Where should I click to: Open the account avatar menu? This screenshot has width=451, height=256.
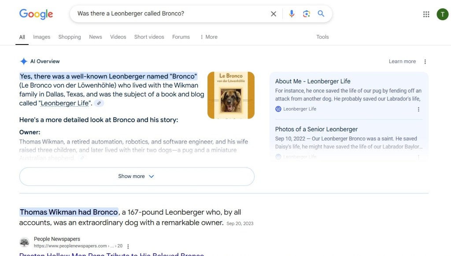pos(442,14)
